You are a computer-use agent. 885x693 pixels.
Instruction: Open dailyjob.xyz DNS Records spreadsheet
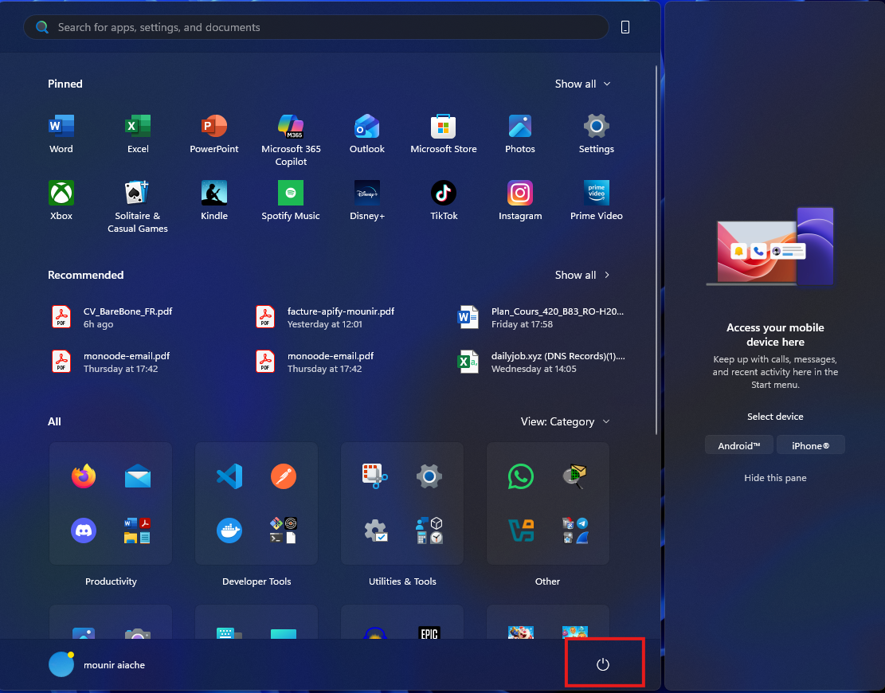541,362
